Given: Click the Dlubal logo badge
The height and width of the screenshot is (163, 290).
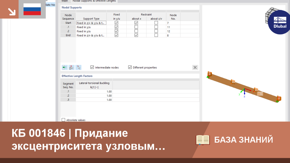Looking at the screenshot, I should click(279, 22).
